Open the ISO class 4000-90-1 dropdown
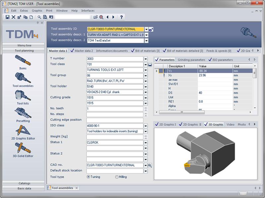The height and width of the screenshot is (198, 265). pyautogui.click(x=145, y=126)
